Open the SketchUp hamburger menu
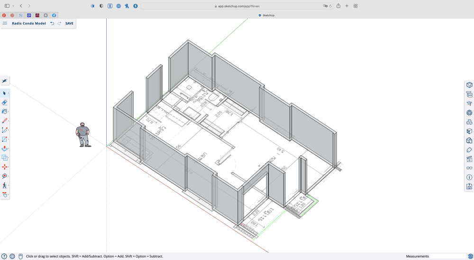Viewport: 474px width, 260px height. pos(5,23)
